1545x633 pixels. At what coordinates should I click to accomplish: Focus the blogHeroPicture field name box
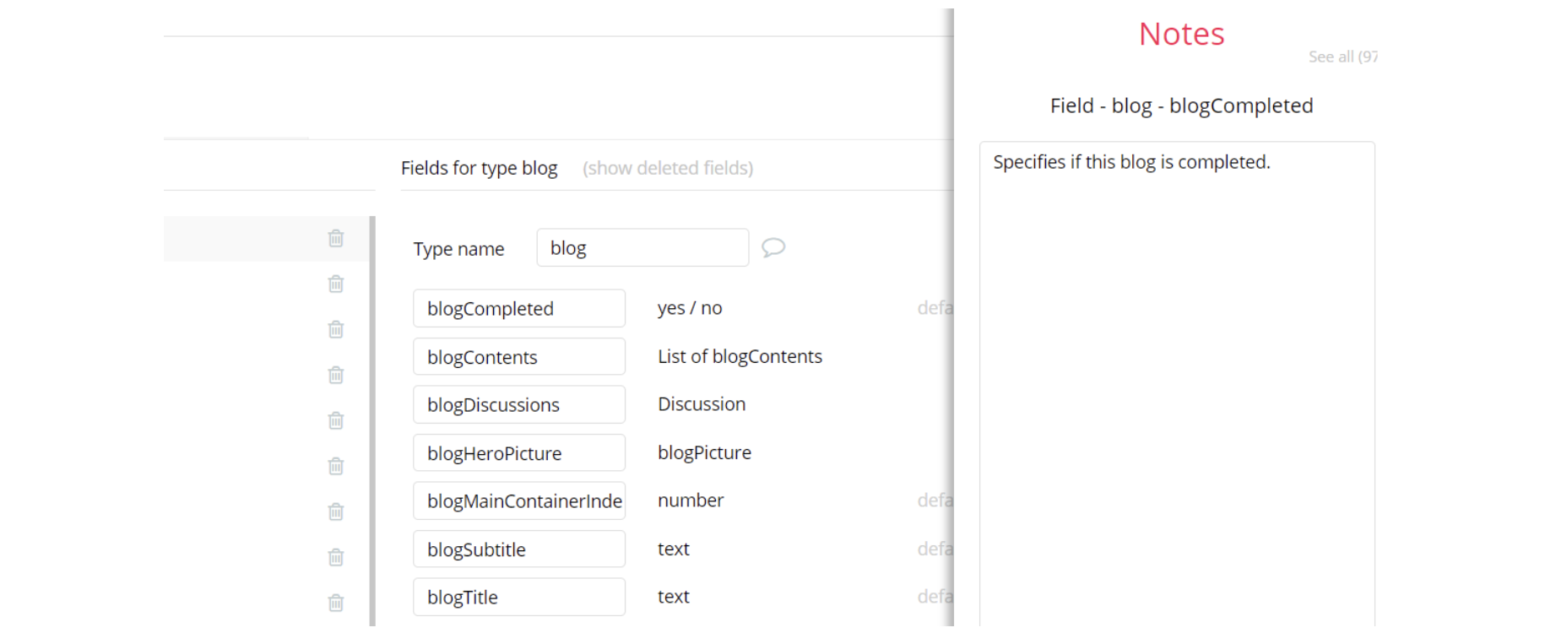tap(518, 453)
